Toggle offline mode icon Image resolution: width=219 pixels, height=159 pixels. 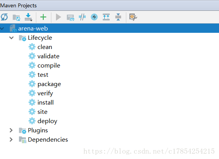(x=82, y=17)
